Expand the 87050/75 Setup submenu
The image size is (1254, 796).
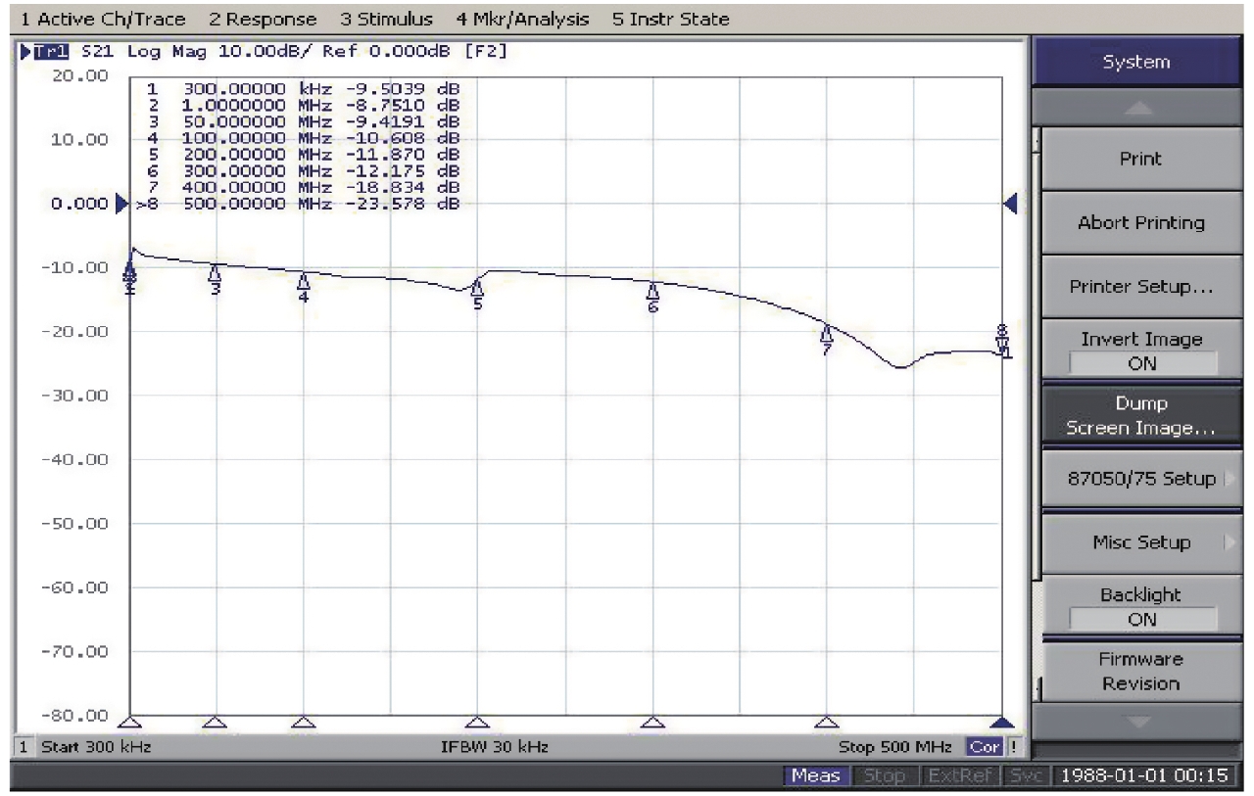tap(1141, 479)
